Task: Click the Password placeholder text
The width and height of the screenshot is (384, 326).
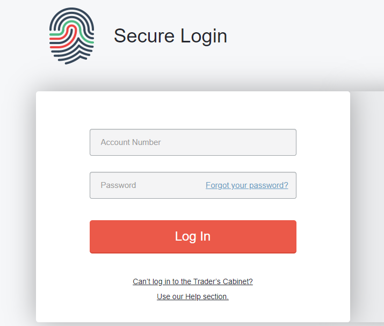Action: pyautogui.click(x=118, y=185)
